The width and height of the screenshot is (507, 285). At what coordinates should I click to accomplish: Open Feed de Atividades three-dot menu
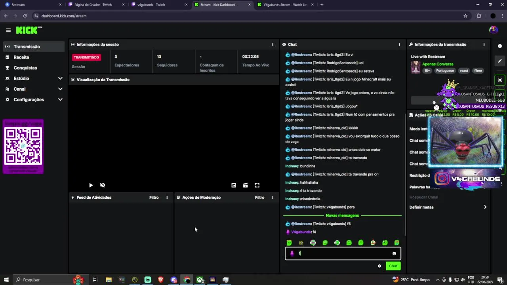click(x=167, y=197)
